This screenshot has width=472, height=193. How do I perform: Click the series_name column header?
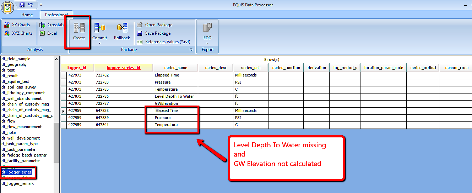(175, 68)
